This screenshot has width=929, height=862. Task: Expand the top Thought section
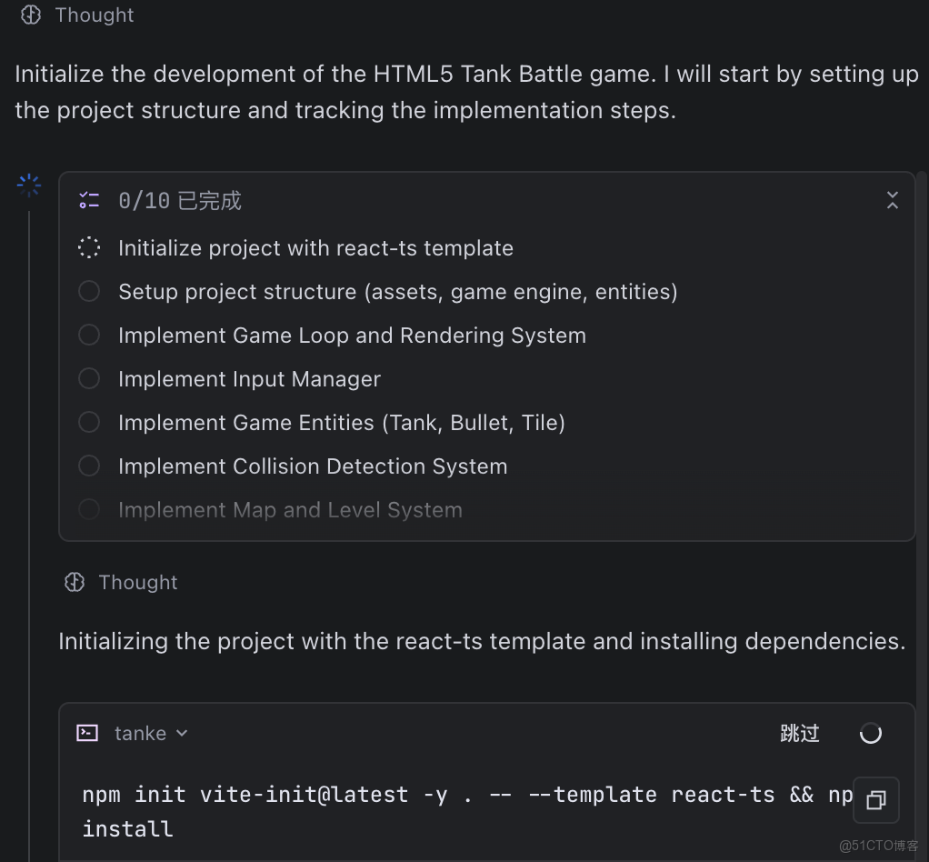click(94, 15)
